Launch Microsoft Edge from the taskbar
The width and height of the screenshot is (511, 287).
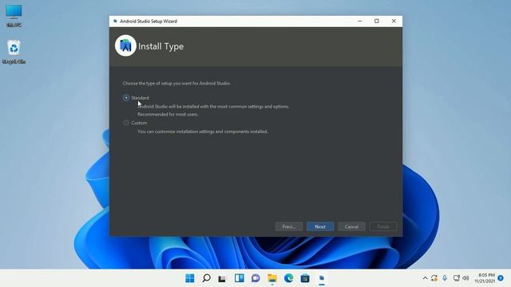288,278
